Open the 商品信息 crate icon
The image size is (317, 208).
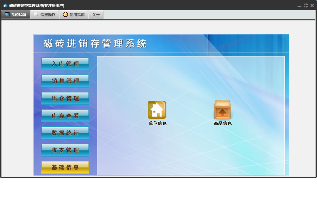click(222, 110)
